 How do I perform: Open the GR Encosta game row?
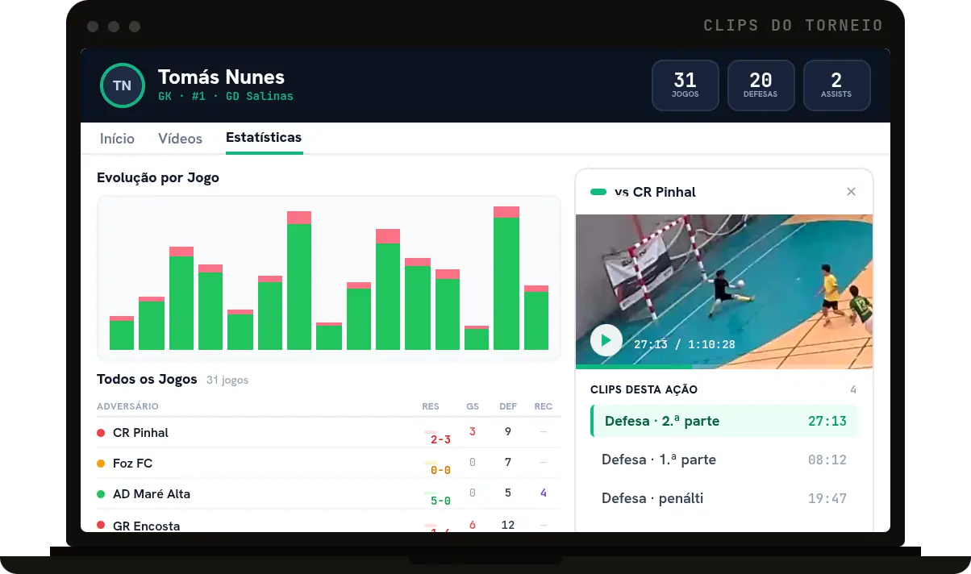point(328,522)
